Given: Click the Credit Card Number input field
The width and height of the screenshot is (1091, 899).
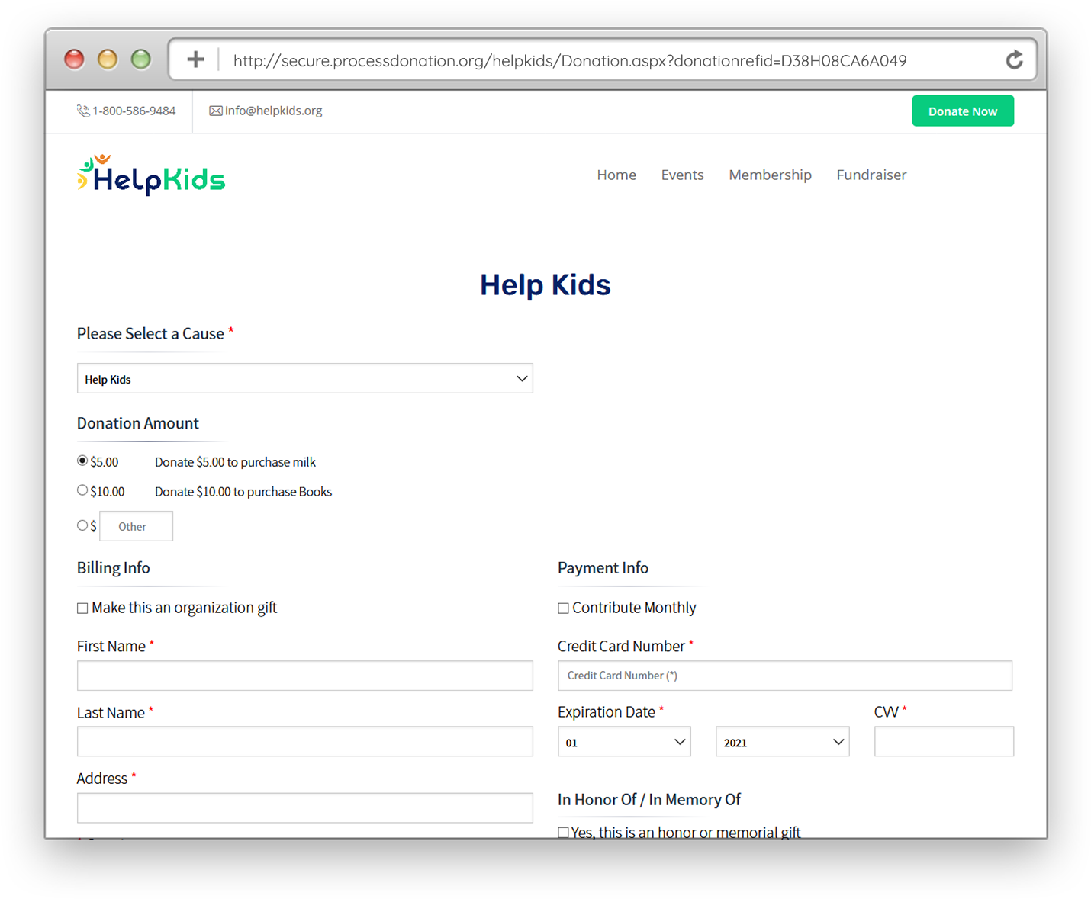Looking at the screenshot, I should pos(785,676).
